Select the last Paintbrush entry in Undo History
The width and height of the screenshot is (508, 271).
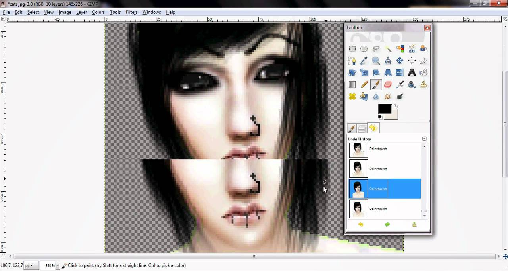point(385,209)
